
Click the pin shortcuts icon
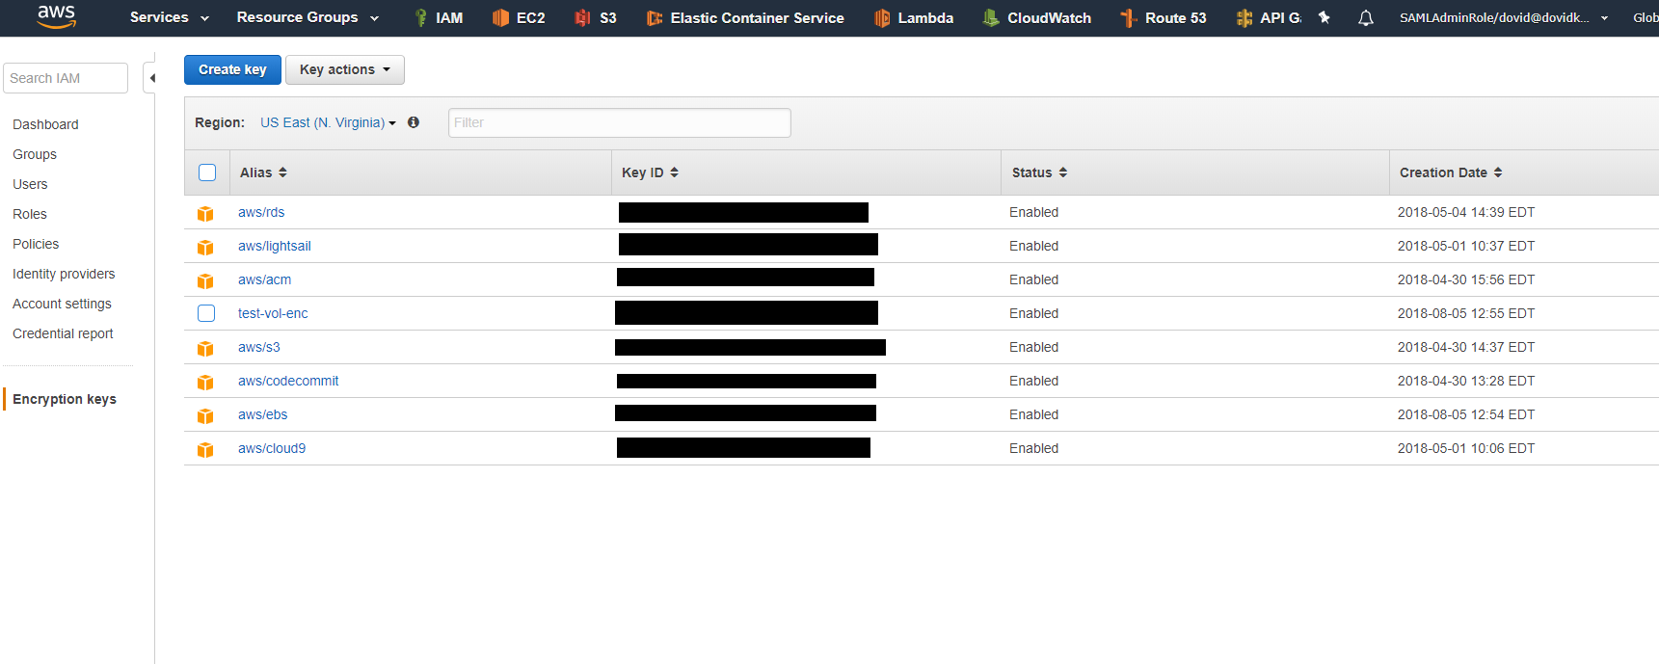(x=1325, y=17)
